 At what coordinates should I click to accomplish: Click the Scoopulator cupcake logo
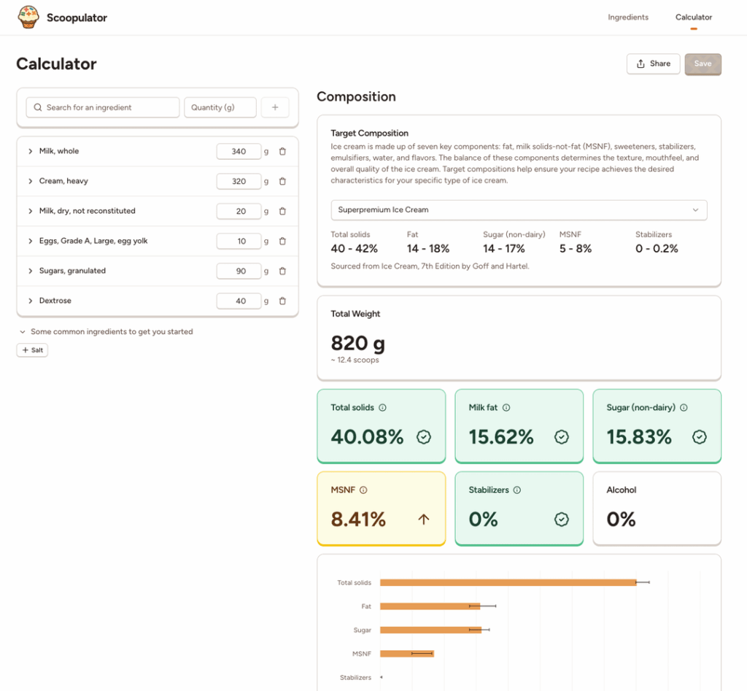click(28, 17)
